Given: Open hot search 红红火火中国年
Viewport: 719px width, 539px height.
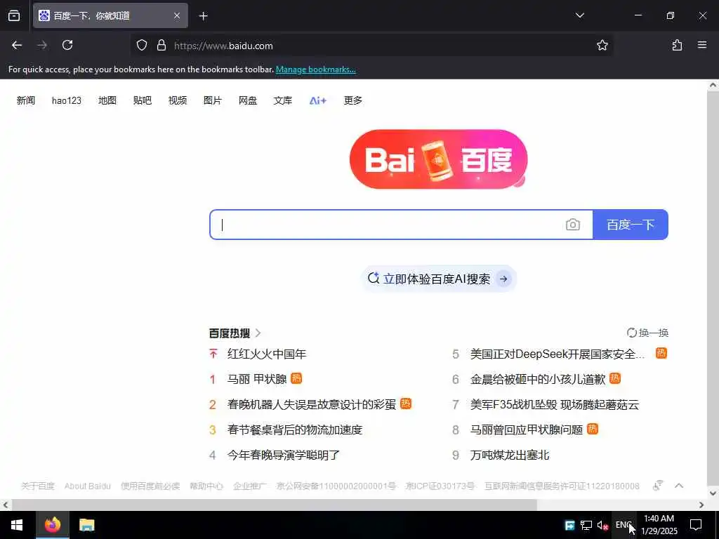Looking at the screenshot, I should [x=266, y=354].
